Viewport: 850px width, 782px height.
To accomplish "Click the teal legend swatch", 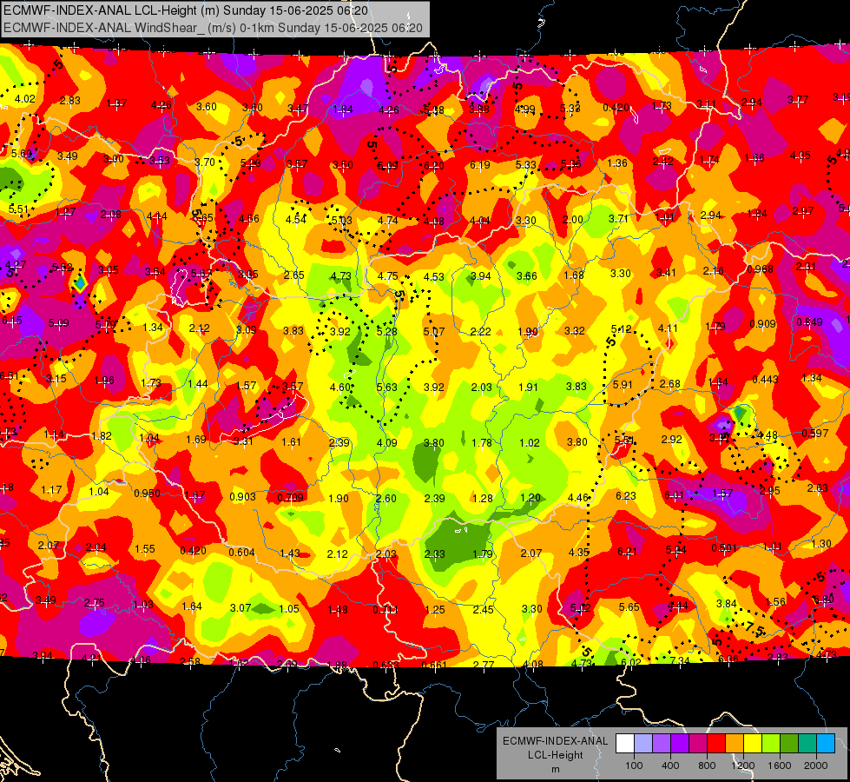I will point(807,743).
